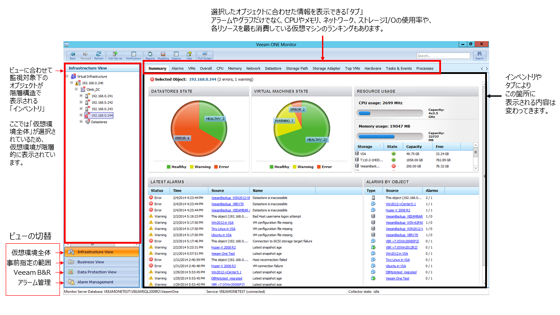Click Error legend swatch in Virtual Machines State
Image resolution: width=560 pixels, height=315 pixels.
click(318, 167)
